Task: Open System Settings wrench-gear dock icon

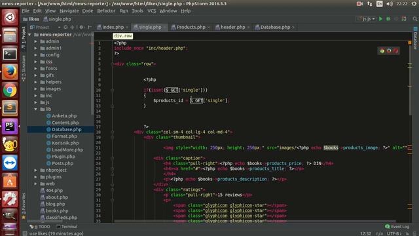Action: coord(10,199)
